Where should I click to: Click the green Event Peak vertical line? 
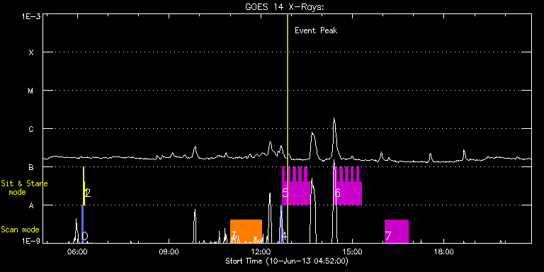click(288, 128)
